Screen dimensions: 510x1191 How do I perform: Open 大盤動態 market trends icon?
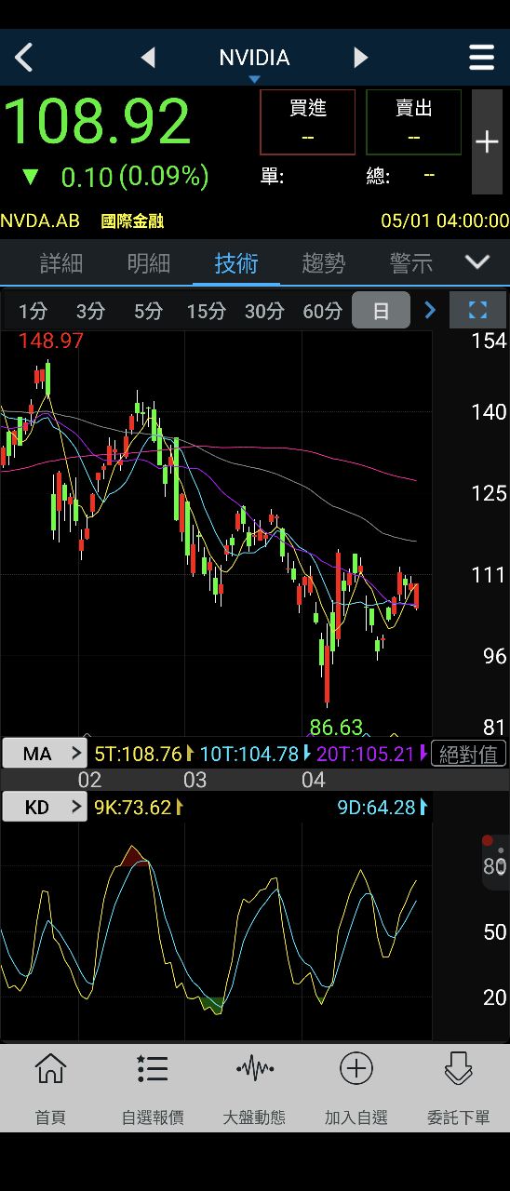[254, 1089]
